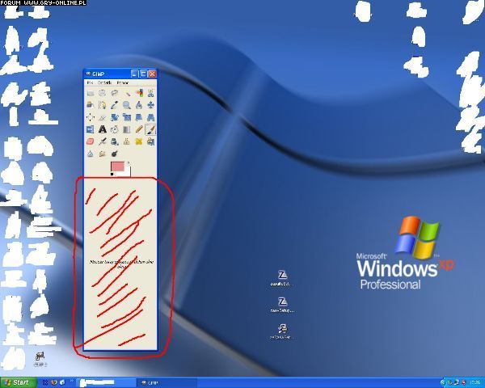This screenshot has height=388, width=485.
Task: Select the Paths tool
Action: click(x=103, y=105)
